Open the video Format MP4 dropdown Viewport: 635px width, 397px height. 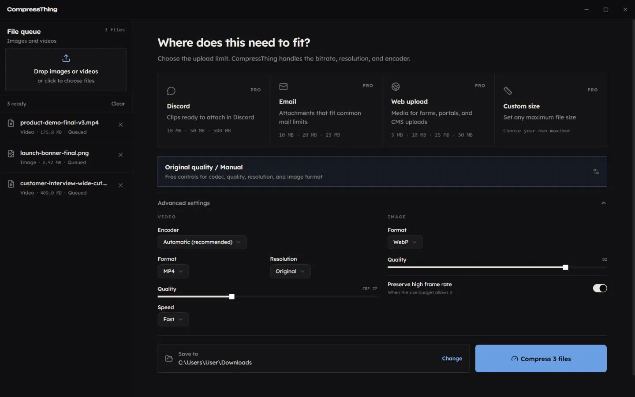pyautogui.click(x=173, y=271)
